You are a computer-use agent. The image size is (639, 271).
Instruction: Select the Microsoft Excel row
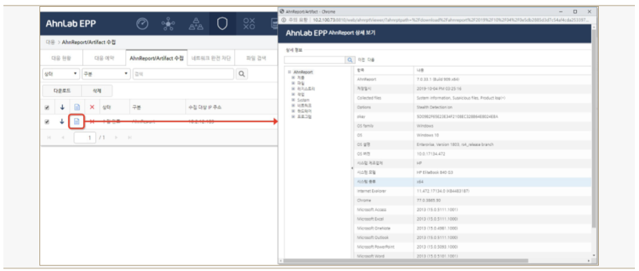pyautogui.click(x=472, y=219)
